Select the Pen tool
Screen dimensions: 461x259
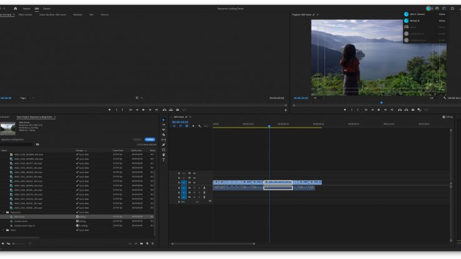[164, 144]
